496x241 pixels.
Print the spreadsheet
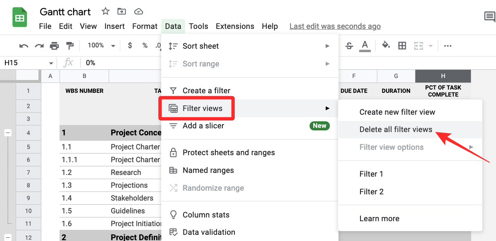55,46
